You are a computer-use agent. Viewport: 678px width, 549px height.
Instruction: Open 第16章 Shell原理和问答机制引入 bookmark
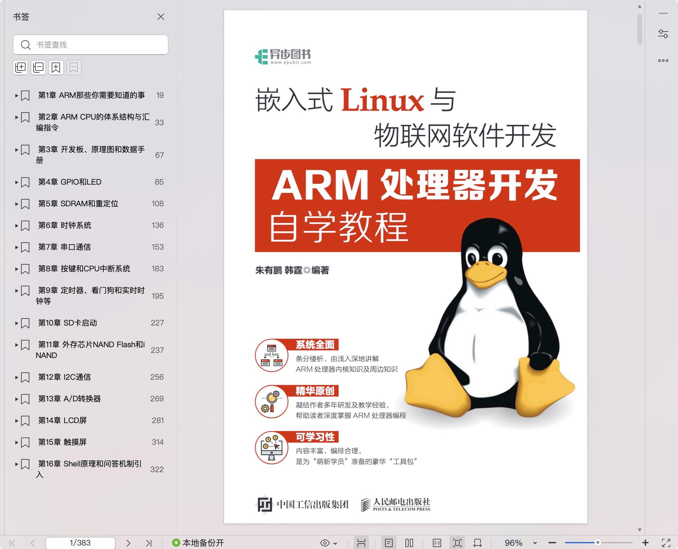coord(89,469)
